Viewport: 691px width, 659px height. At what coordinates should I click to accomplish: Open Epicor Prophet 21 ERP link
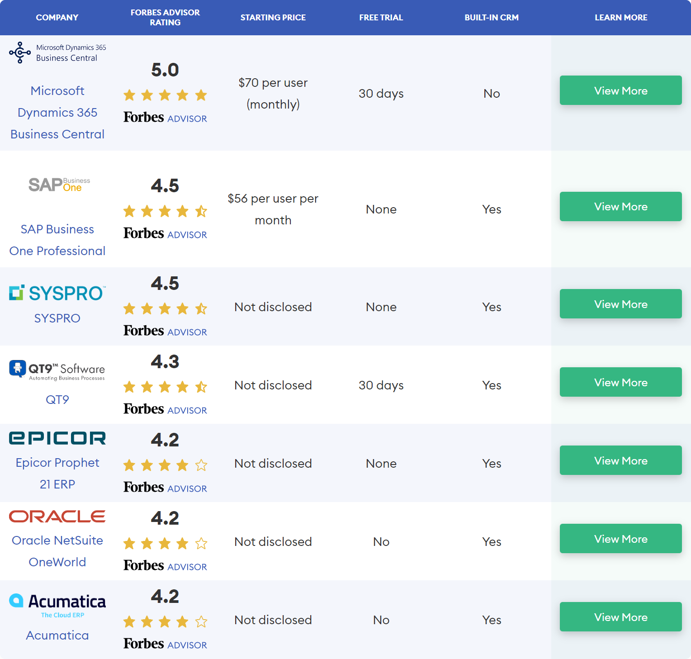tap(57, 474)
